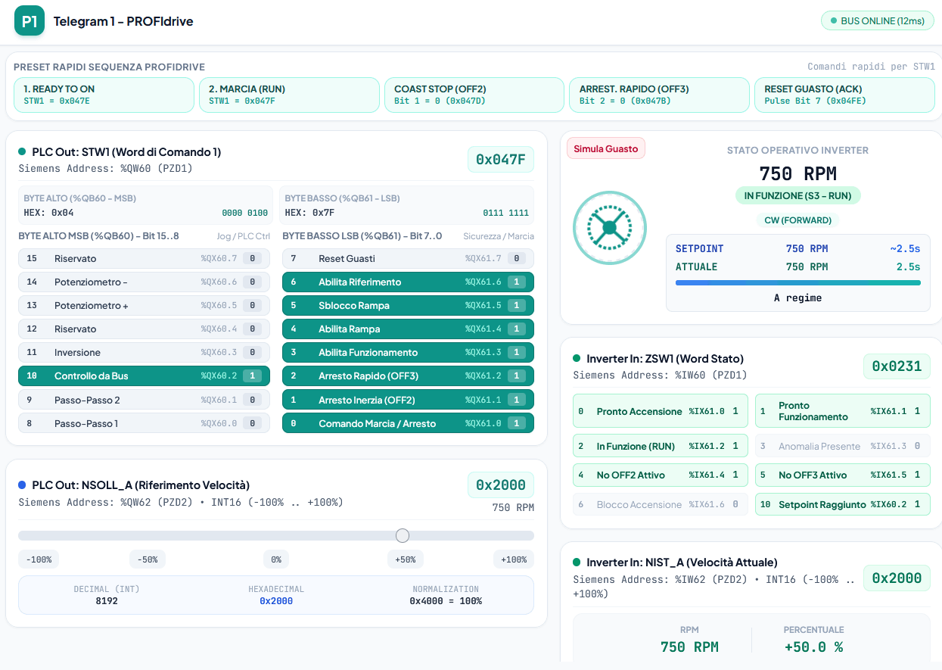This screenshot has height=670, width=942.
Task: Apply the 1. READY TO ON preset
Action: (104, 95)
